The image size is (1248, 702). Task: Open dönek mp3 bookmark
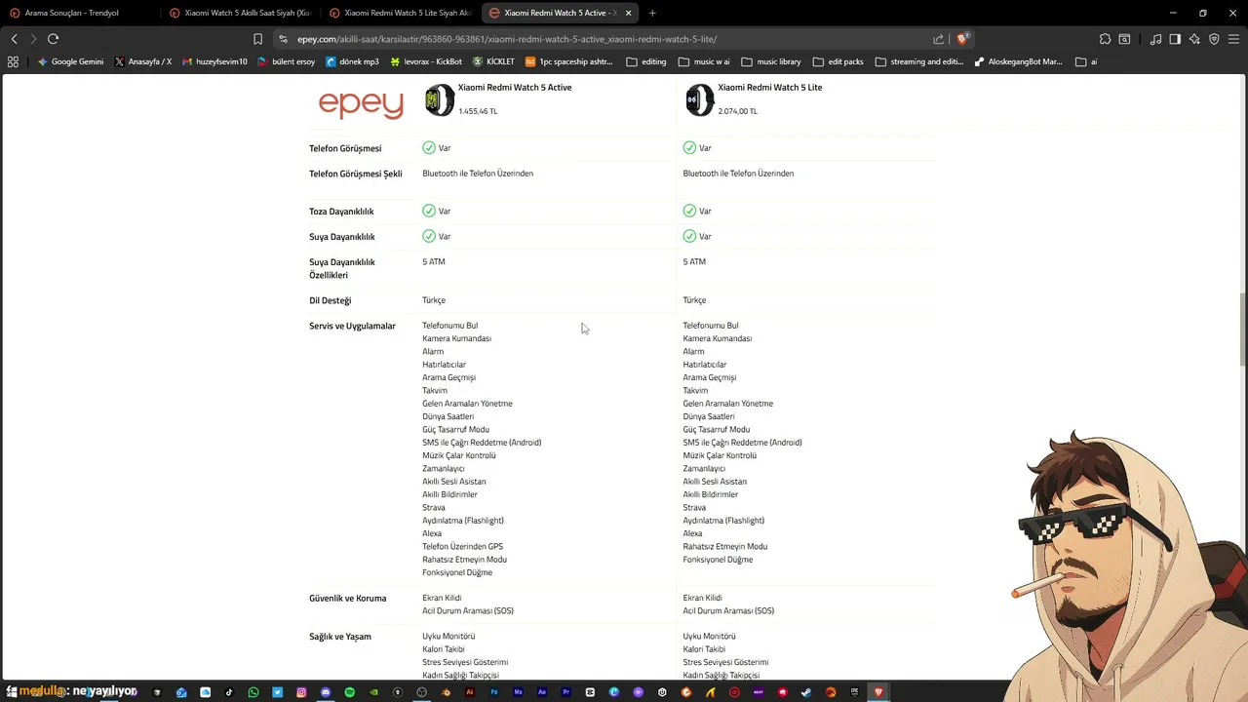(x=352, y=61)
